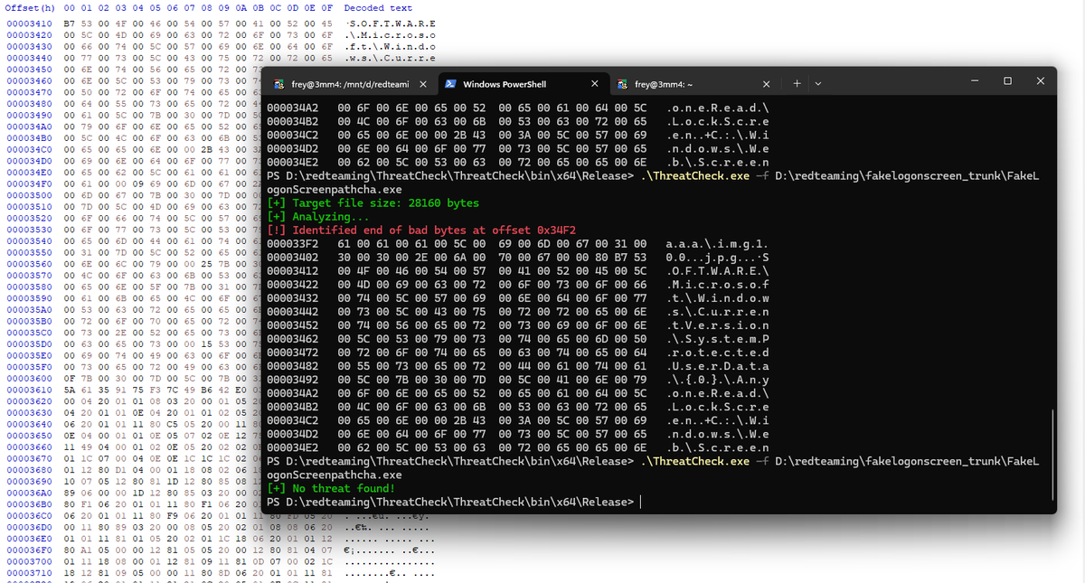Close the Windows Terminal window
Viewport: 1085px width, 583px height.
(x=1040, y=81)
